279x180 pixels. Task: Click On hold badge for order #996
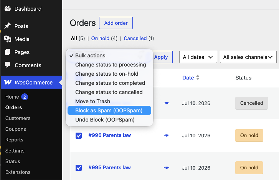pos(249,136)
